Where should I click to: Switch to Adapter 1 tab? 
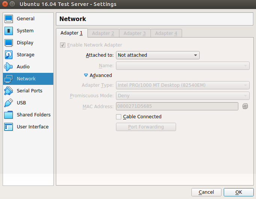point(72,33)
